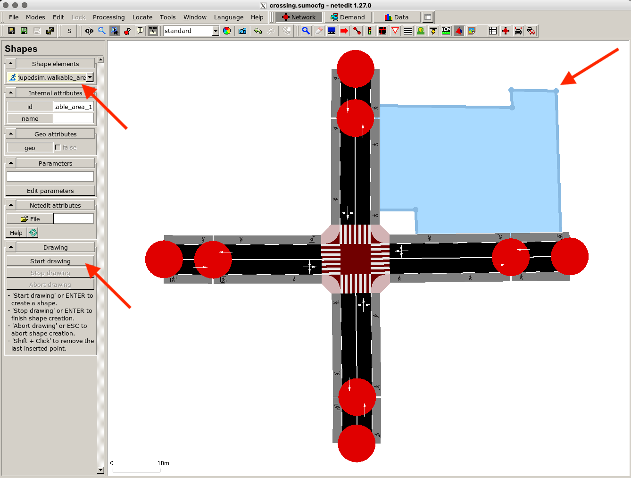Open the color wheel view settings
The image size is (631, 478).
pyautogui.click(x=227, y=31)
